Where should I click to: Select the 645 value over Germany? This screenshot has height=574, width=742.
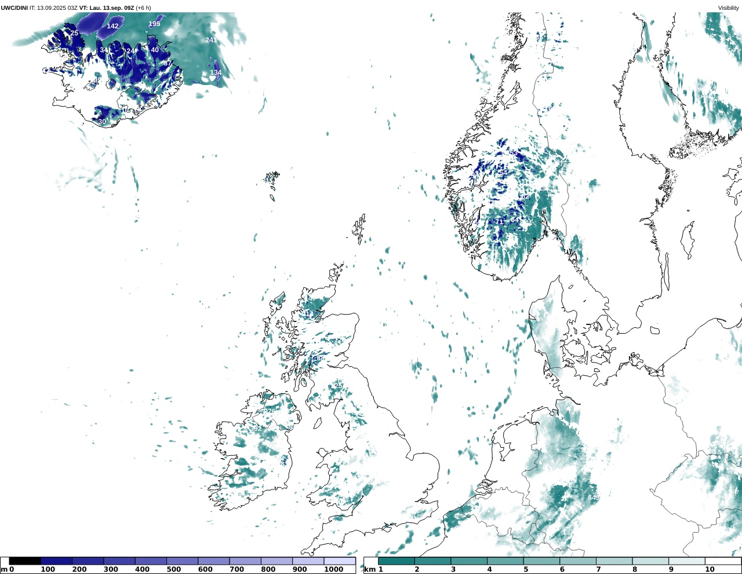pyautogui.click(x=594, y=498)
